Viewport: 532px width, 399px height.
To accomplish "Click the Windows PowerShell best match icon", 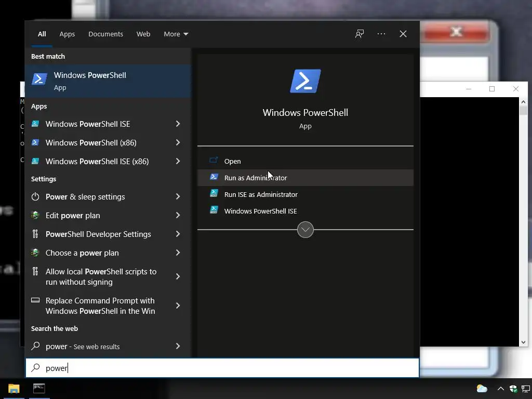I will click(39, 79).
